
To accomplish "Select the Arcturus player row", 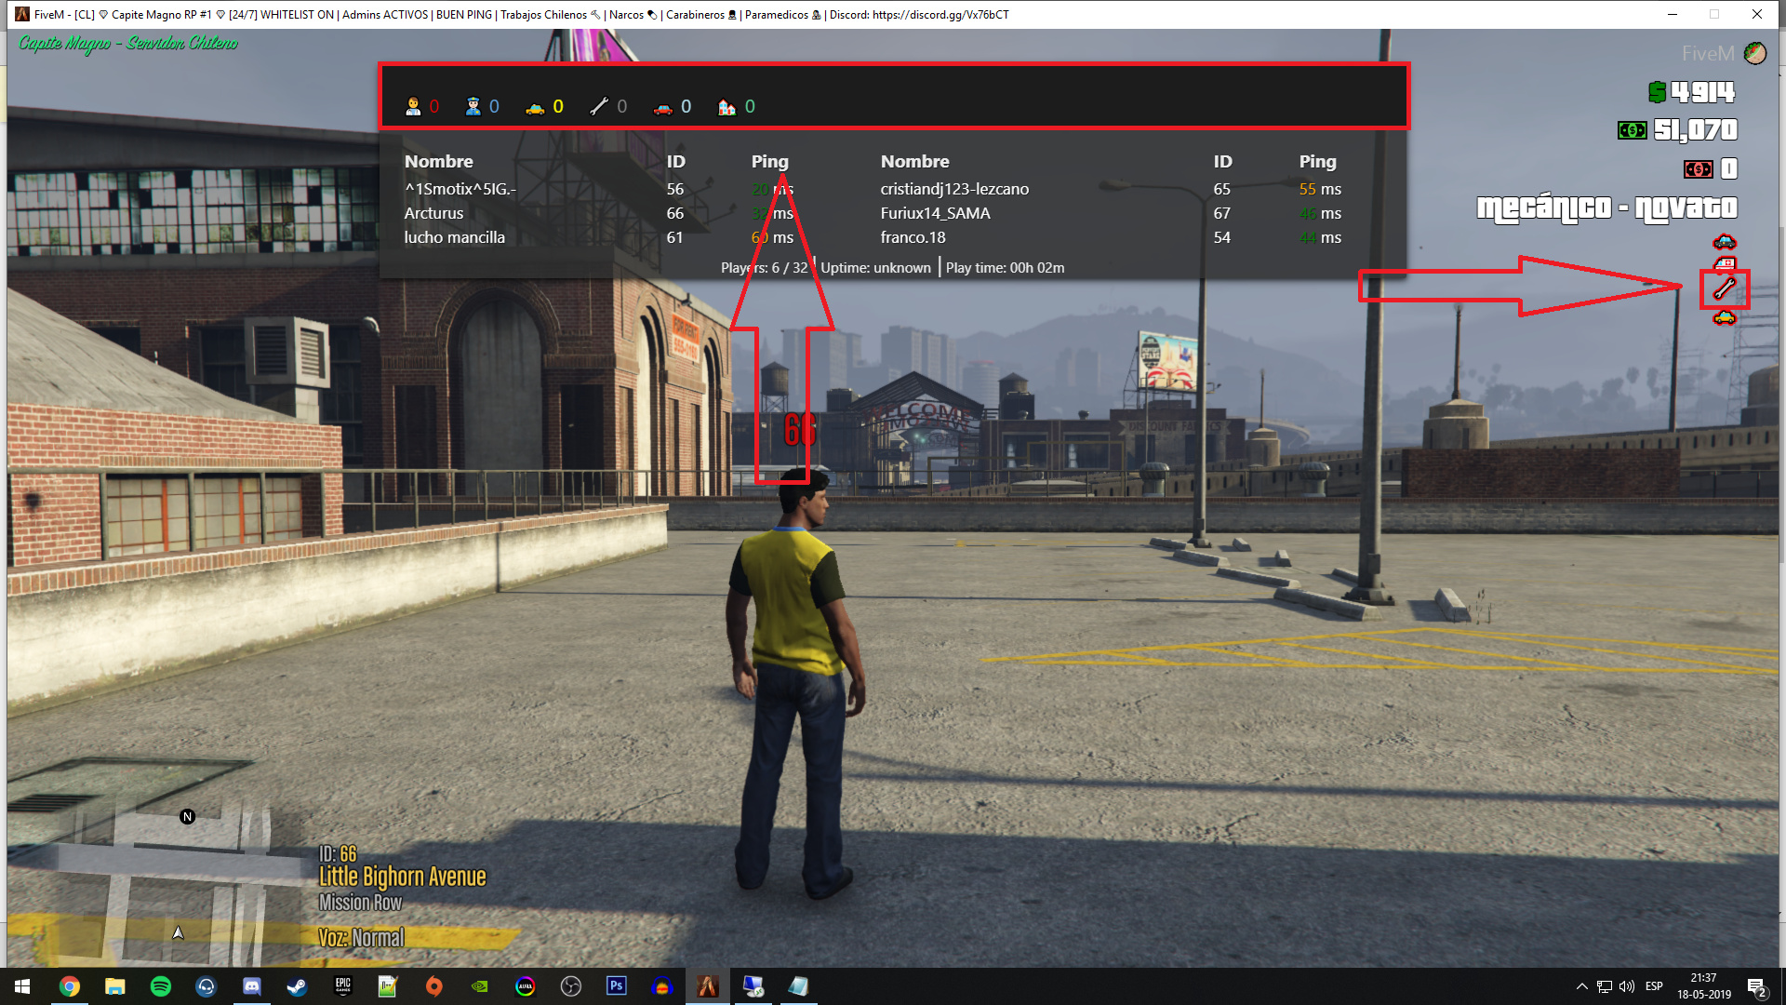I will pos(433,213).
